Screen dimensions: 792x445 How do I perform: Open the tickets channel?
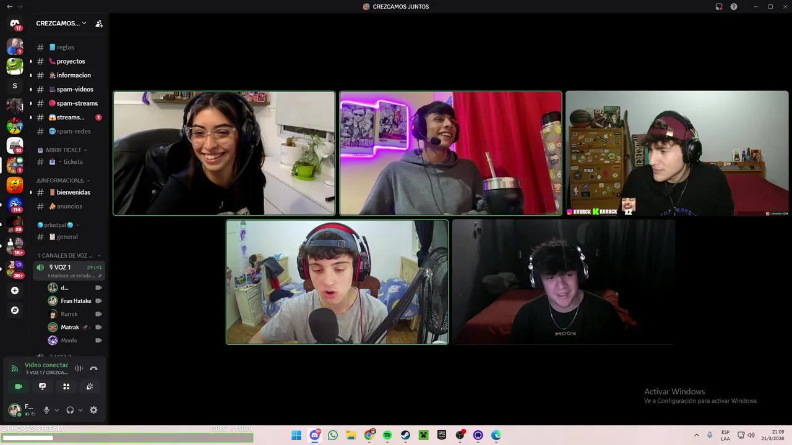(69, 162)
